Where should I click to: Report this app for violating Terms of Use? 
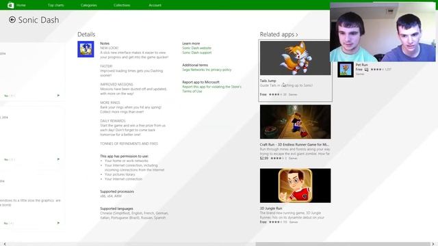click(211, 89)
